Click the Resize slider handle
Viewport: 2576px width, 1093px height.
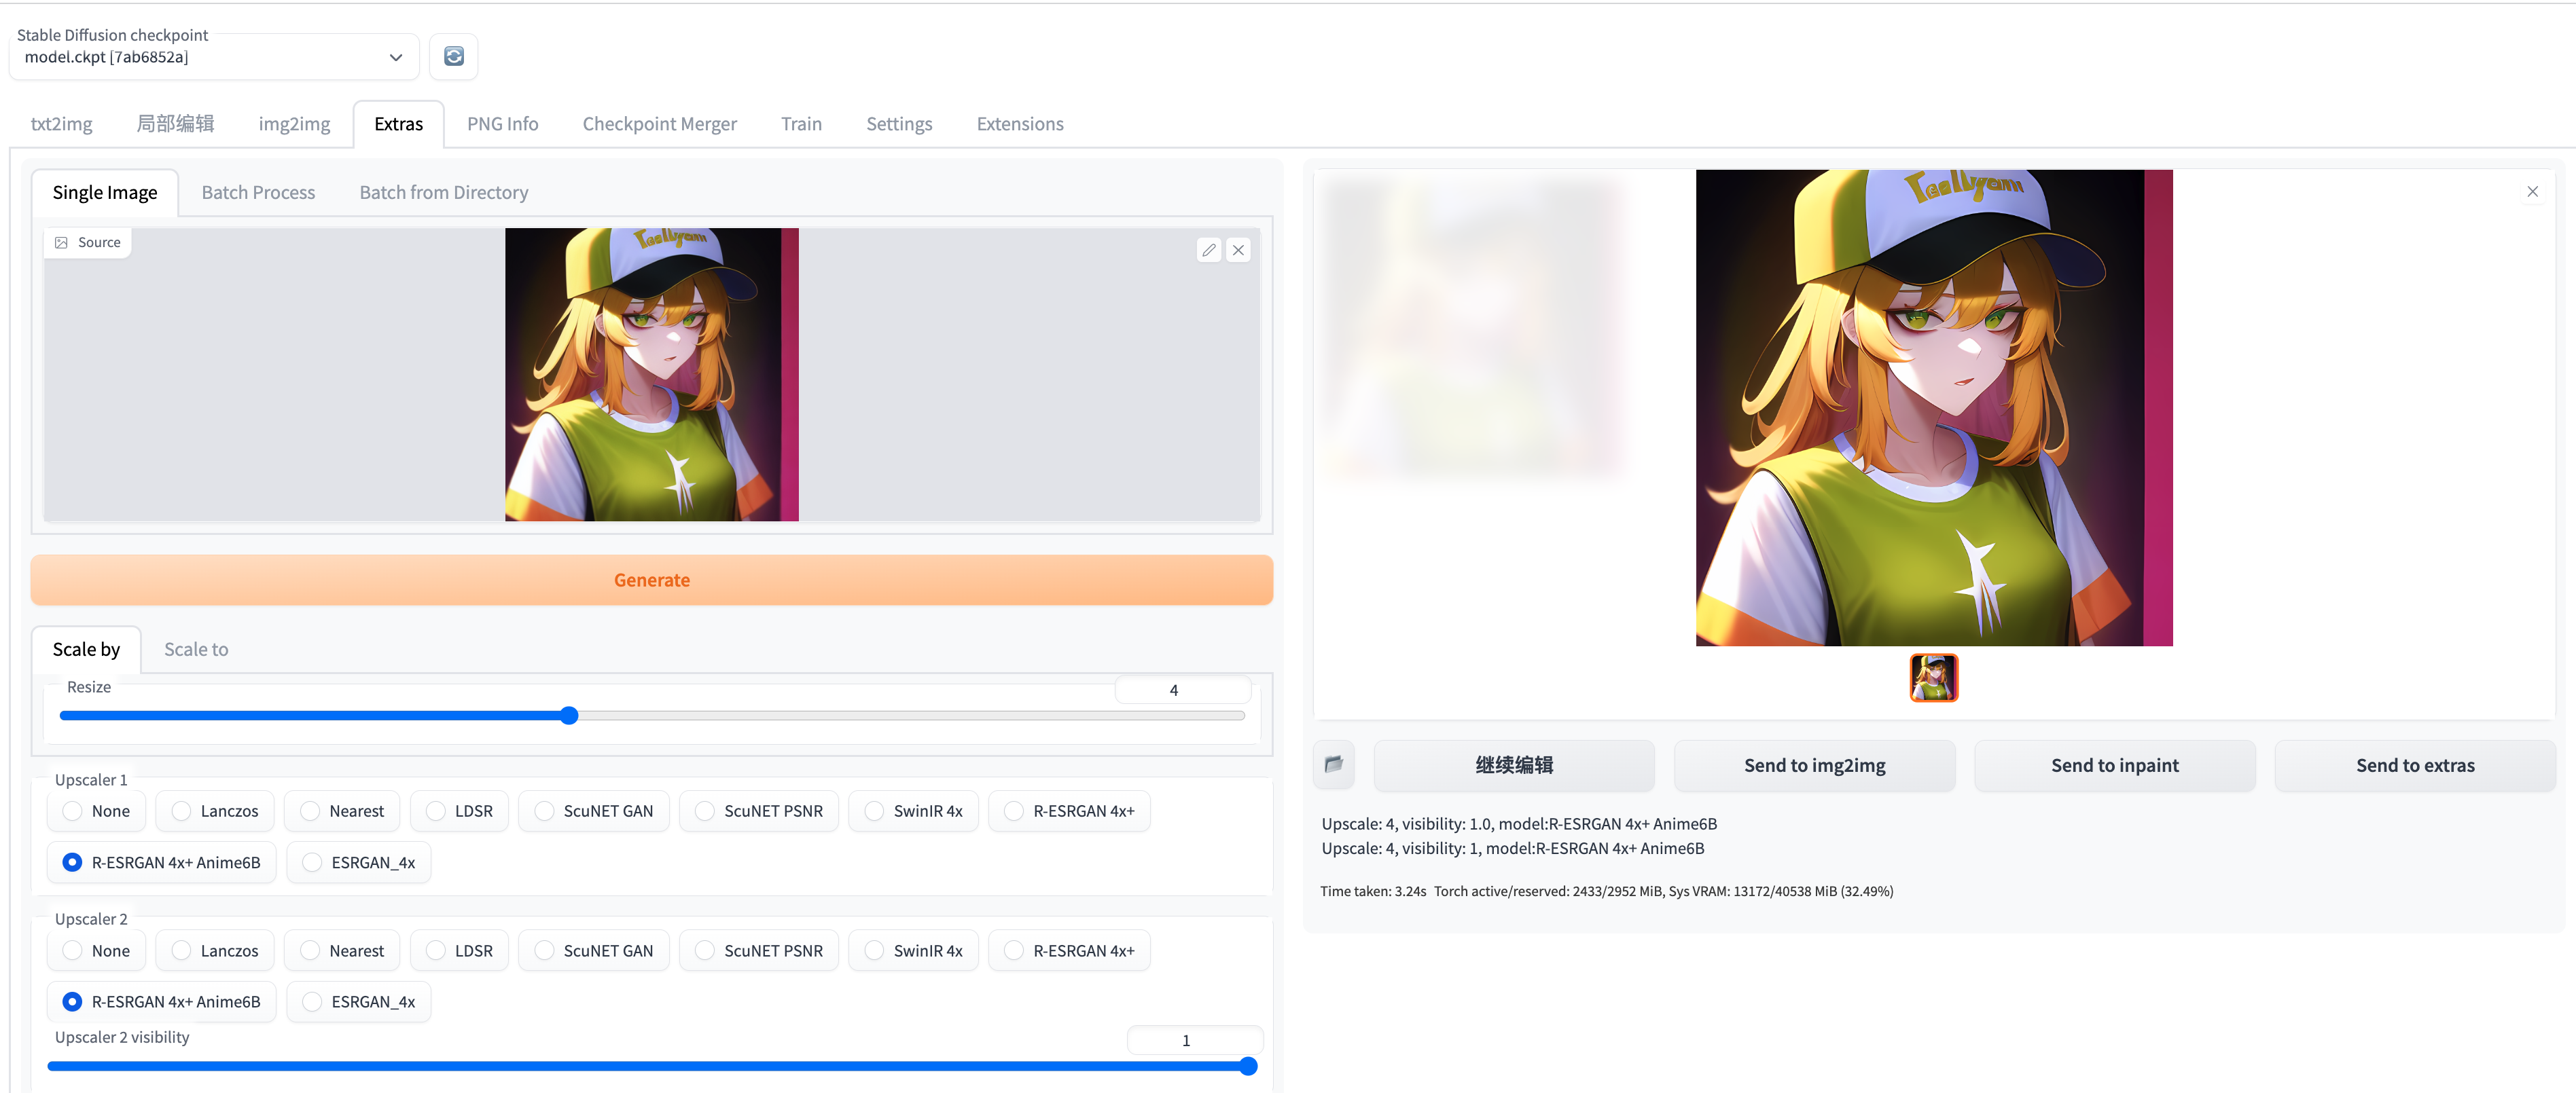click(x=569, y=716)
